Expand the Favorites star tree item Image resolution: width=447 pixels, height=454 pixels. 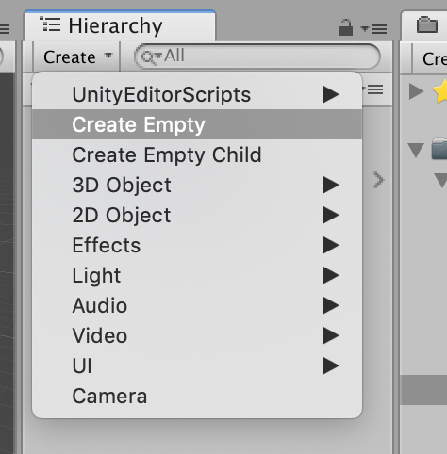(x=417, y=91)
